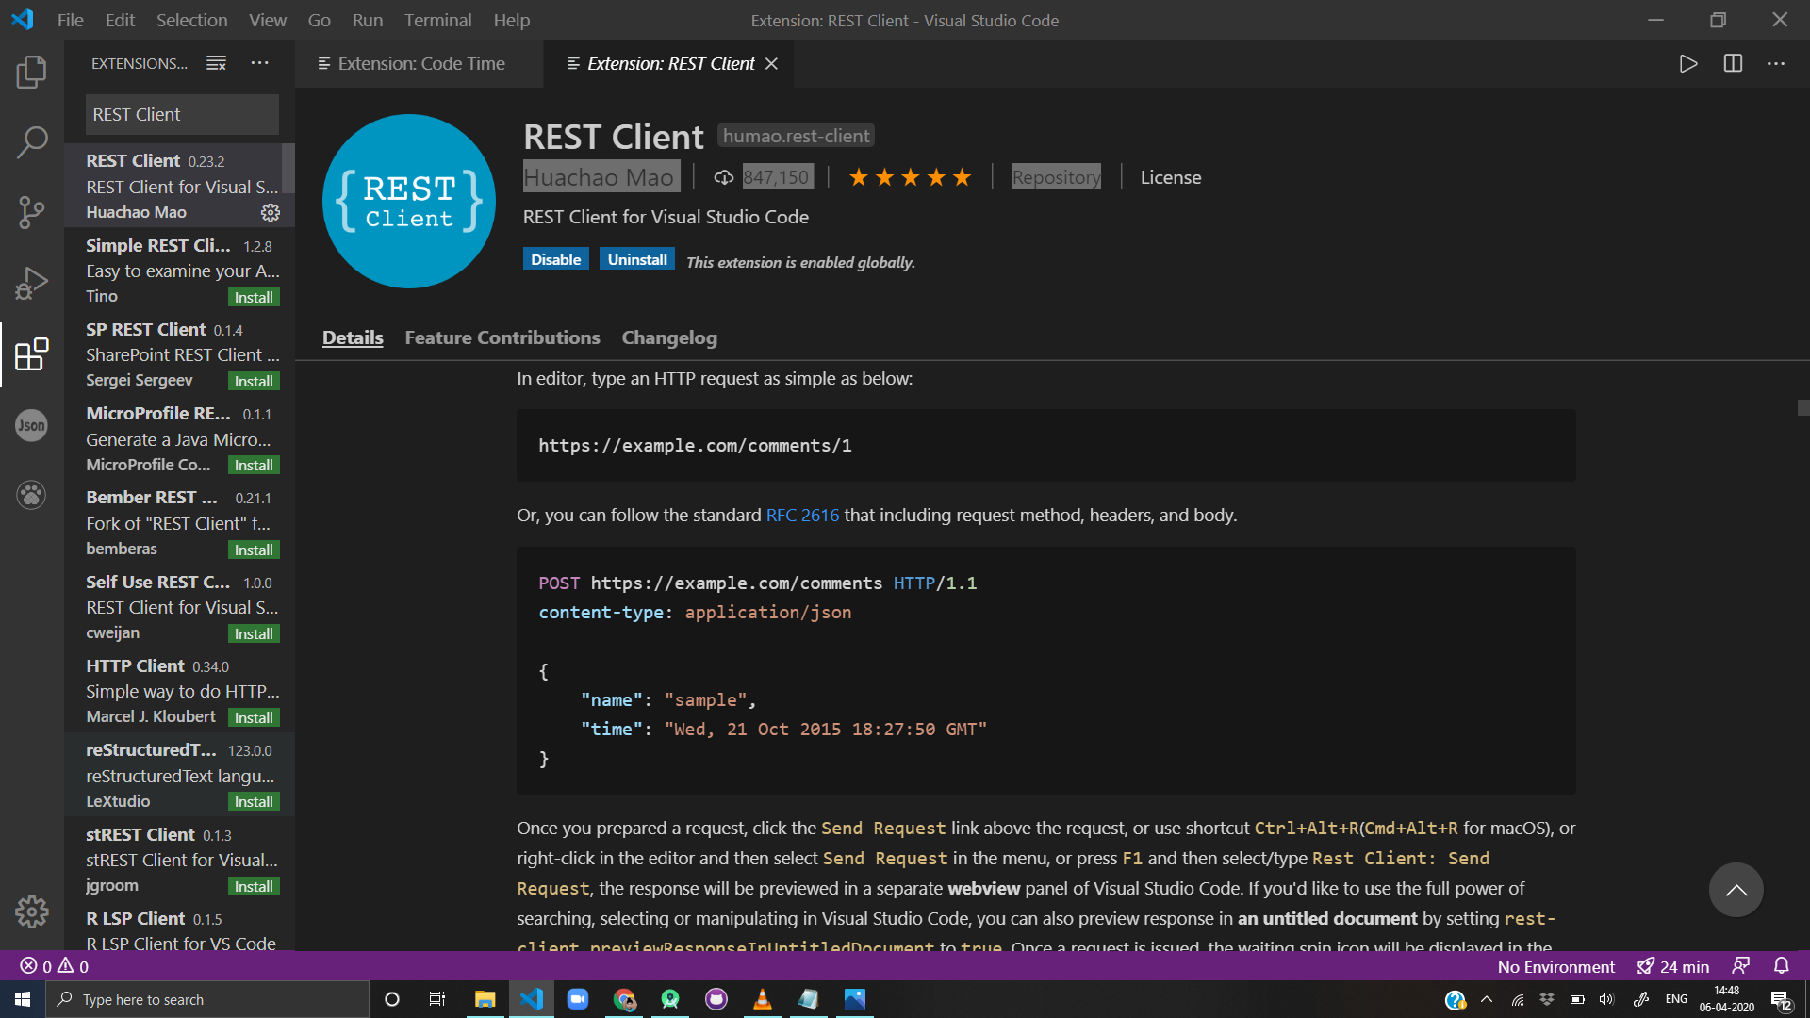
Task: Click the VS Code logo icon in title bar
Action: tap(23, 20)
